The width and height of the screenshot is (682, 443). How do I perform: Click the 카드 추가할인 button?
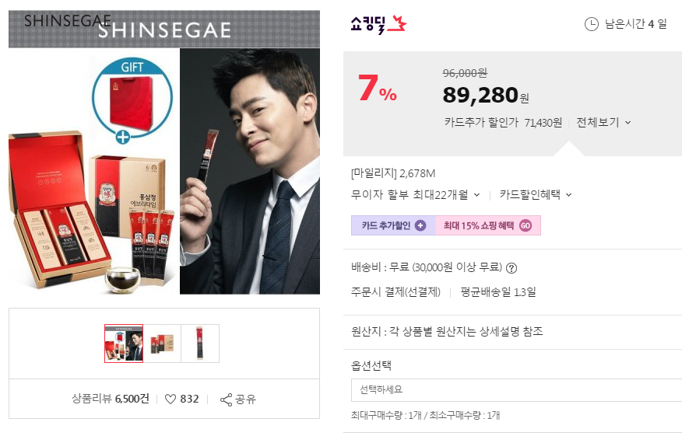click(x=393, y=225)
